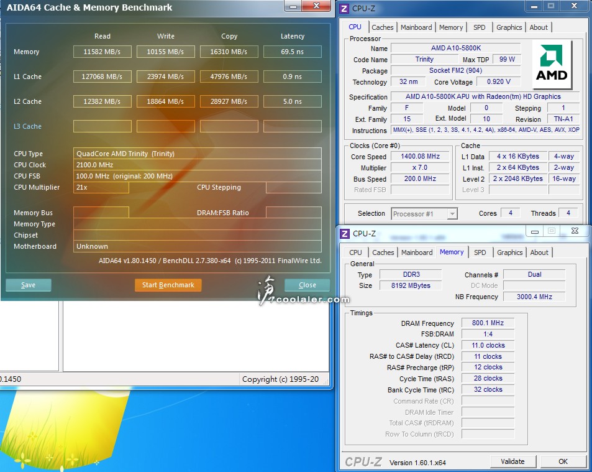Screen dimensions: 592x472
Task: Switch to CPU tab in lower CPU-Z window
Action: 355,252
